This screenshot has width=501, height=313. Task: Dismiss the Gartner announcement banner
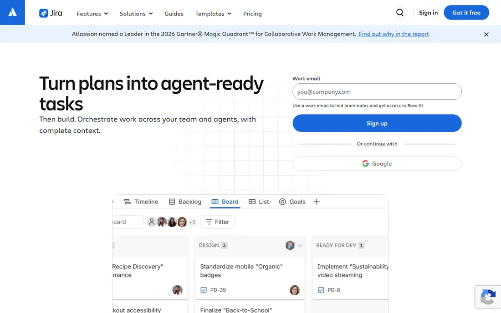coord(486,35)
